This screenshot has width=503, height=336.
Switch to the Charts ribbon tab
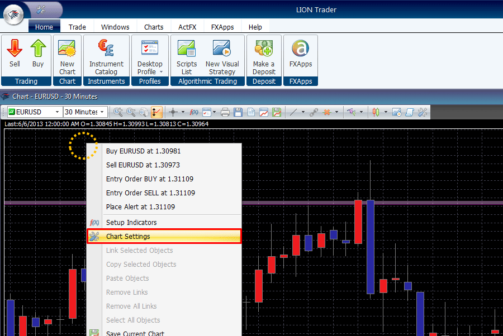click(x=154, y=27)
